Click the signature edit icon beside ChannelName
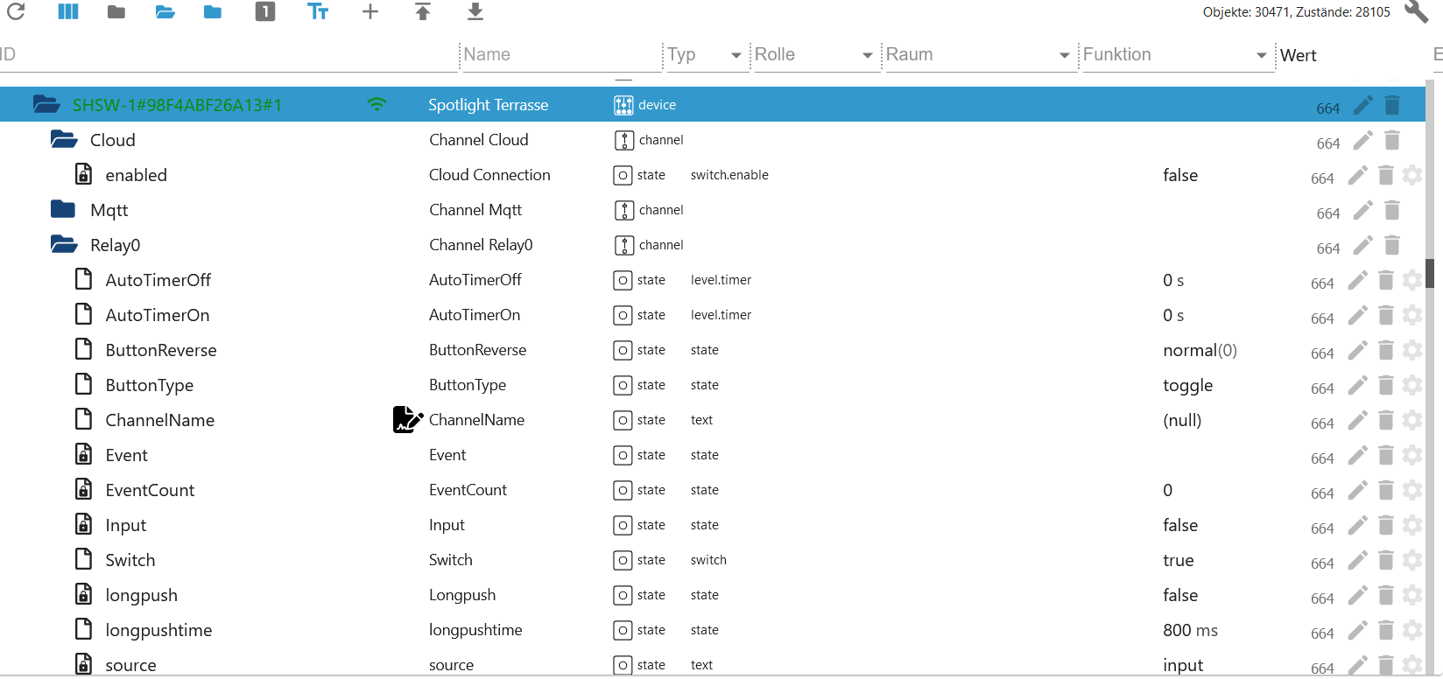 coord(407,420)
